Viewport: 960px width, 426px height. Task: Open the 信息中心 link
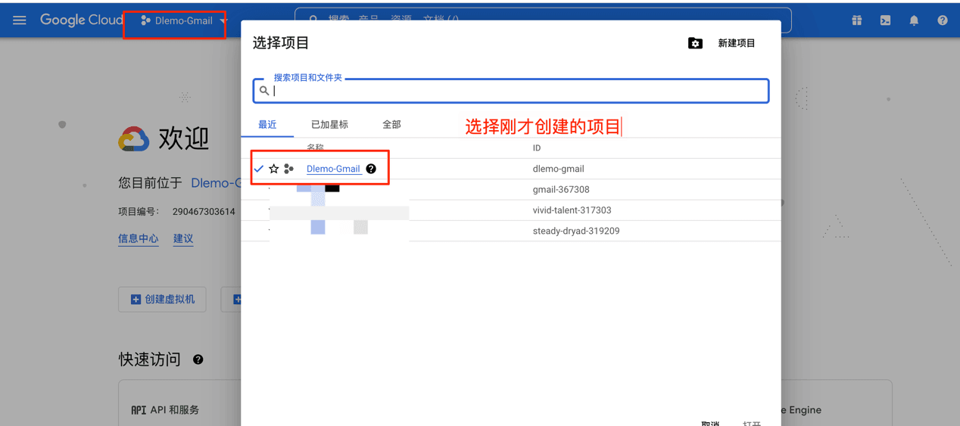coord(139,238)
